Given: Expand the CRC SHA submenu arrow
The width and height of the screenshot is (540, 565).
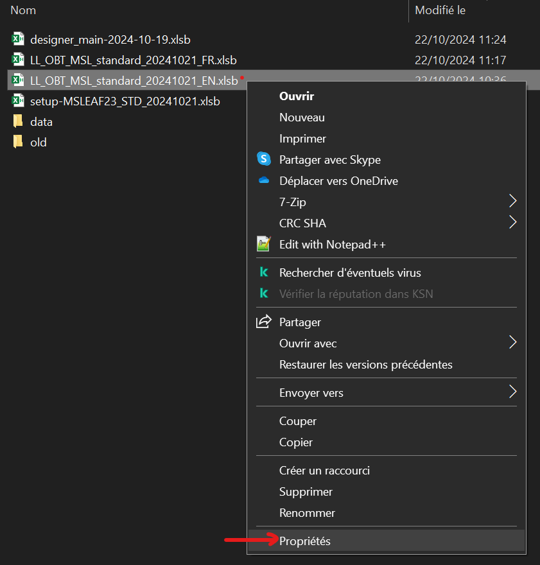Looking at the screenshot, I should 512,222.
